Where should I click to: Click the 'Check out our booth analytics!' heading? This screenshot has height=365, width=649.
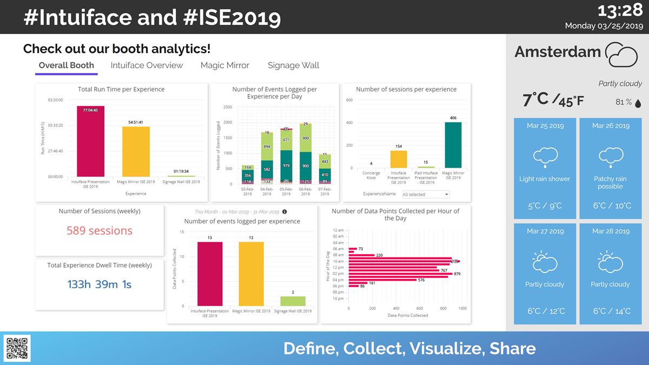pos(117,49)
